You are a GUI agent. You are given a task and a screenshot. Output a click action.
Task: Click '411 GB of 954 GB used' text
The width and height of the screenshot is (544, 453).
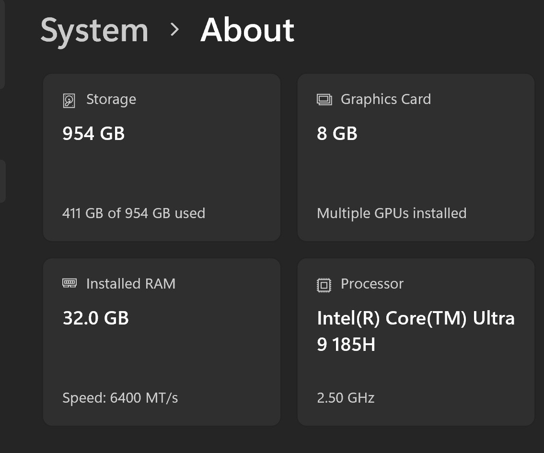coord(134,213)
